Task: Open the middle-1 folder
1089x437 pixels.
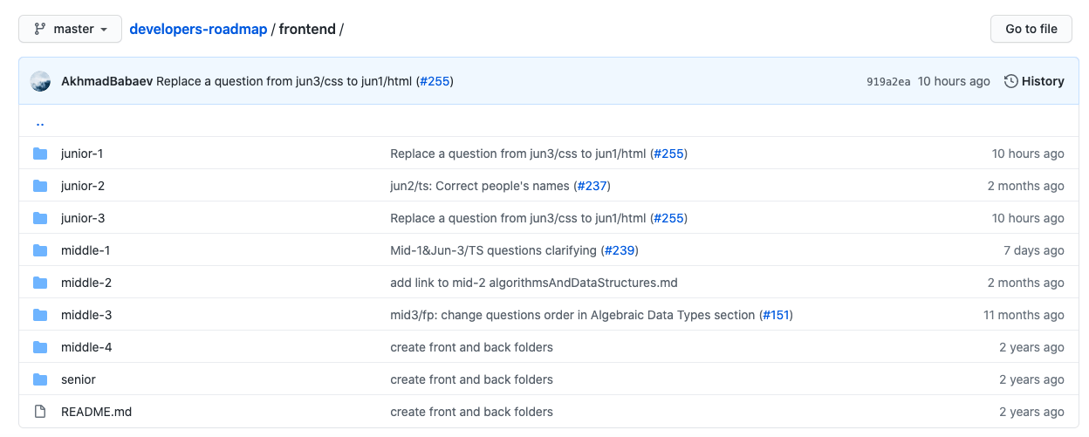Action: 86,250
